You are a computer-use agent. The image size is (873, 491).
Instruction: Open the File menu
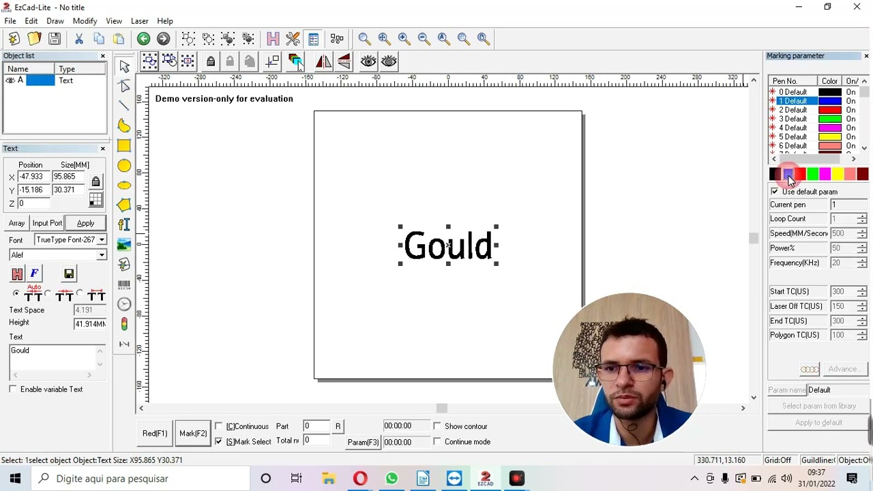click(10, 21)
